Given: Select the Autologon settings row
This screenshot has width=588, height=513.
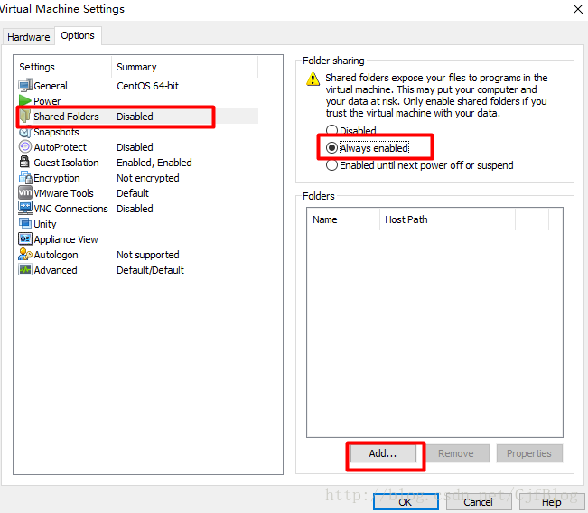Looking at the screenshot, I should pos(138,255).
